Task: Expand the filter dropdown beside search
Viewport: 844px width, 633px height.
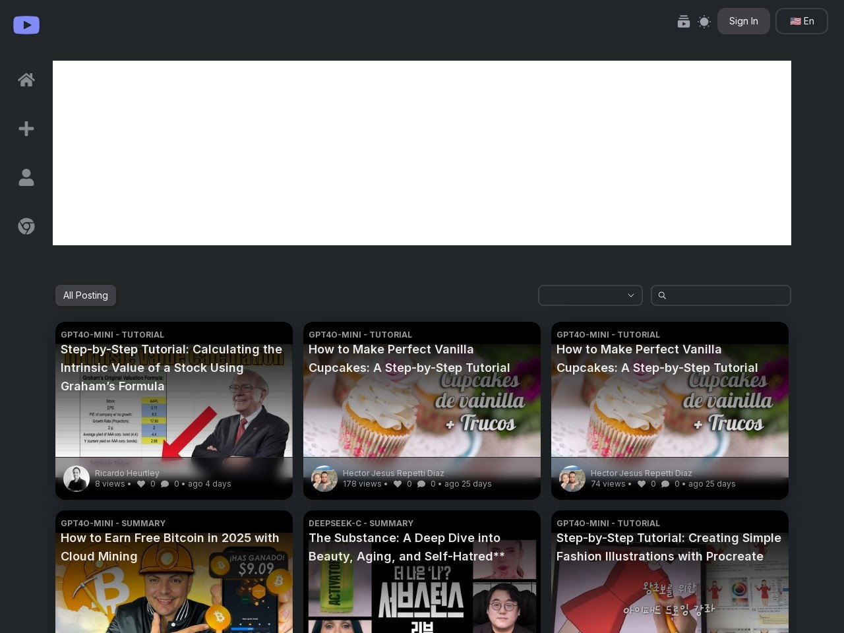Action: tap(590, 295)
